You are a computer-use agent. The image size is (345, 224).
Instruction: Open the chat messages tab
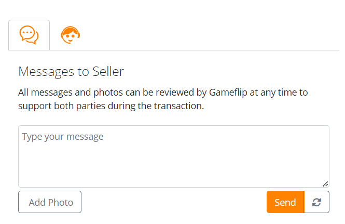(x=29, y=35)
